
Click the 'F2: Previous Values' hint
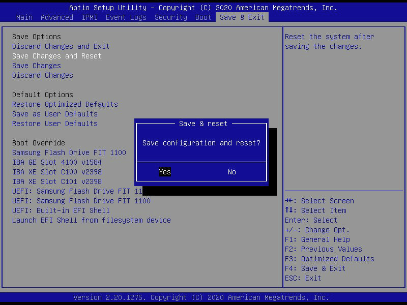(x=324, y=249)
